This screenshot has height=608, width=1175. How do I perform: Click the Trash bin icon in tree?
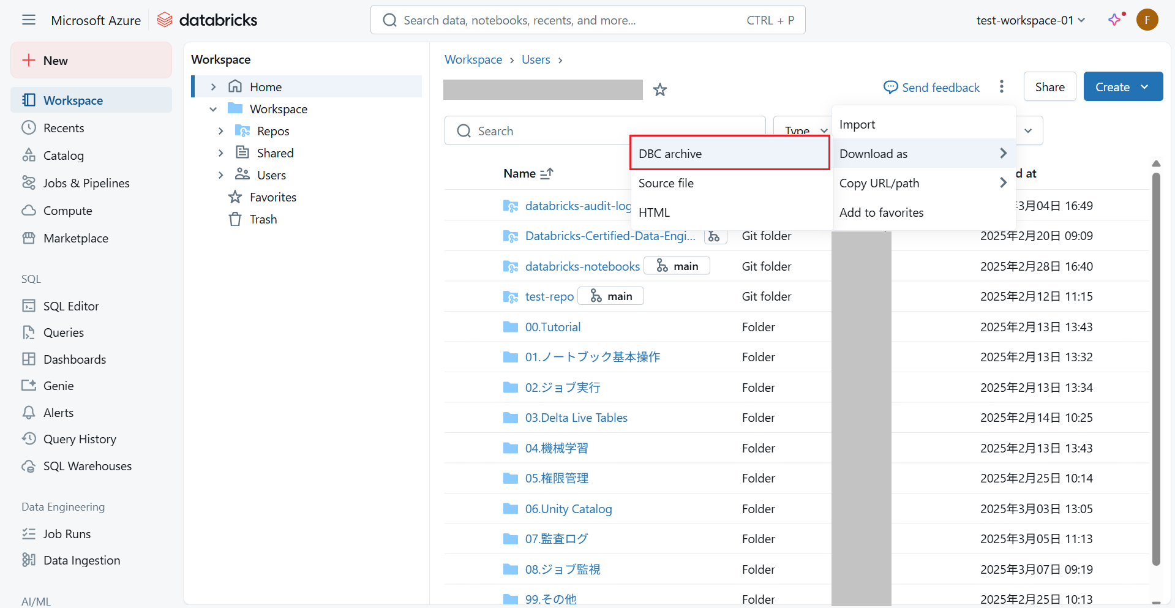(235, 219)
